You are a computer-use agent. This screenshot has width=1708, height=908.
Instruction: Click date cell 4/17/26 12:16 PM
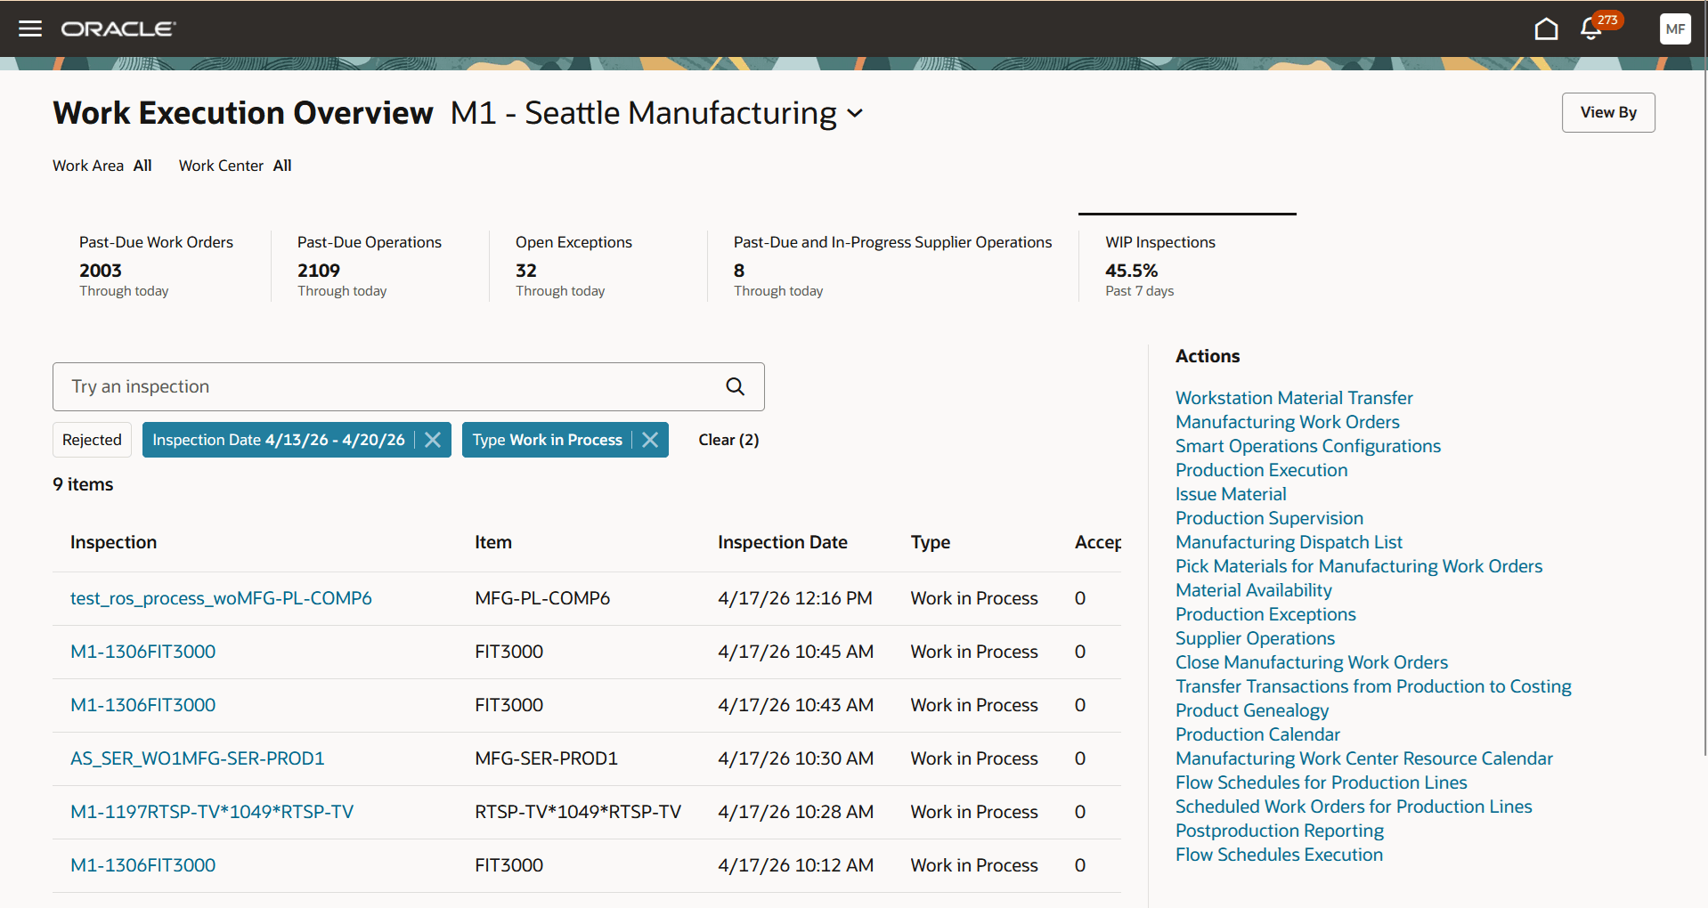pyautogui.click(x=794, y=598)
